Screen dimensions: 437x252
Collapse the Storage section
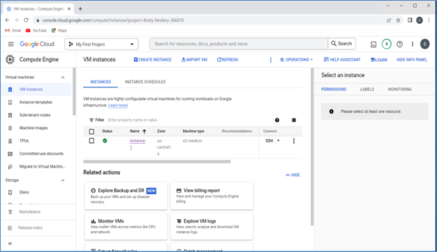tap(63, 180)
